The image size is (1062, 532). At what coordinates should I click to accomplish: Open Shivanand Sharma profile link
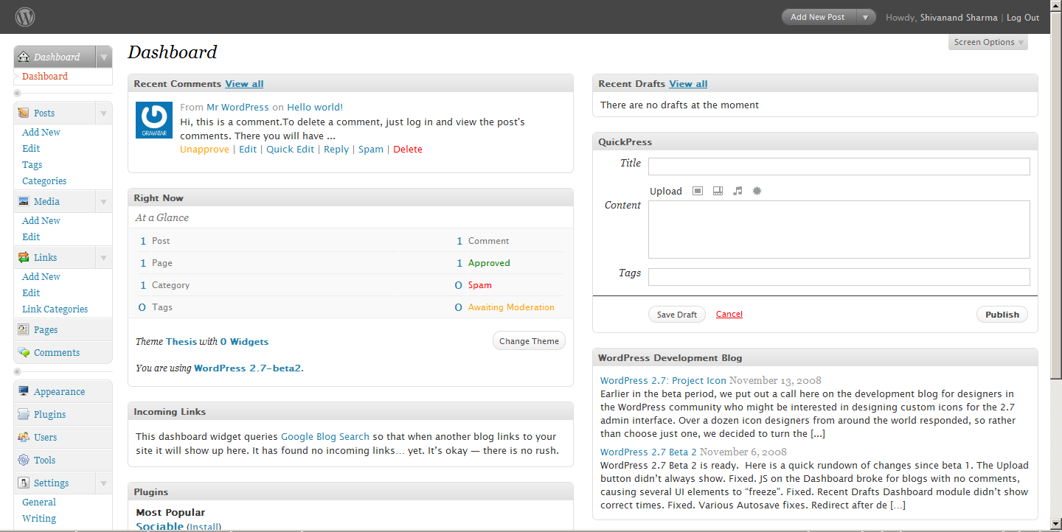coord(959,18)
